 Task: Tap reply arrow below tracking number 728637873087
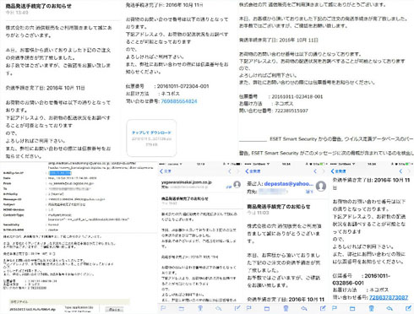[389, 308]
